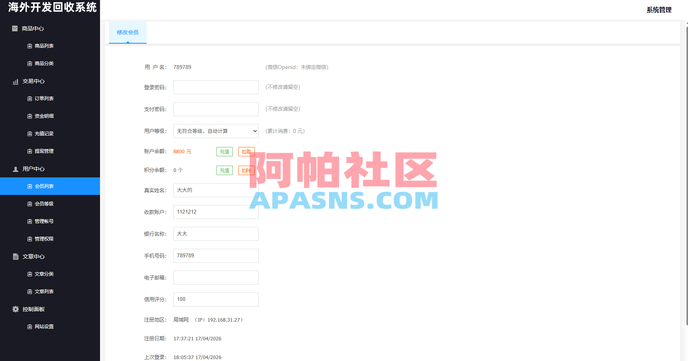
Task: Click the username value 789789
Action: coord(182,67)
